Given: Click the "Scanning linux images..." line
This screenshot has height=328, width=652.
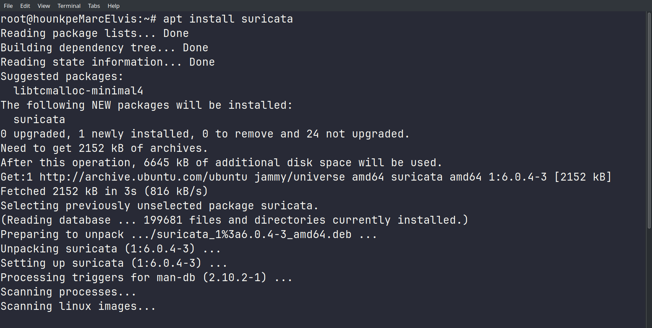Looking at the screenshot, I should [78, 306].
